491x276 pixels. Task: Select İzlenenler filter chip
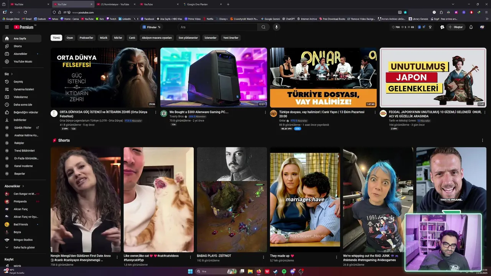click(x=211, y=38)
